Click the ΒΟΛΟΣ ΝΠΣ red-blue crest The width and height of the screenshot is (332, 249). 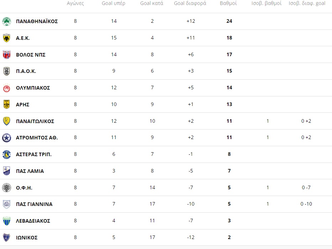click(x=6, y=55)
